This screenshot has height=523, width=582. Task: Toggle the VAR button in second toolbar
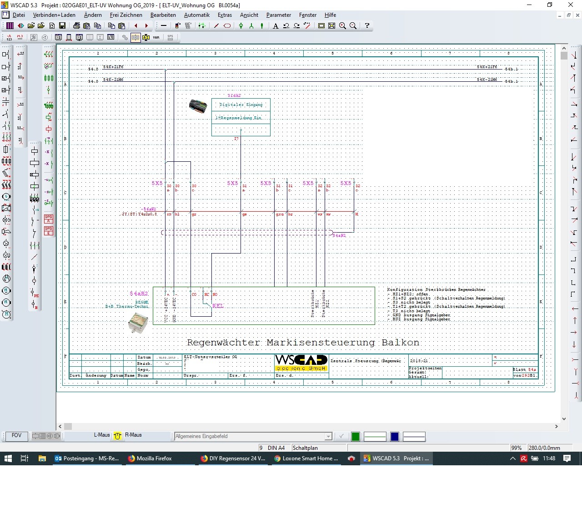click(x=156, y=38)
